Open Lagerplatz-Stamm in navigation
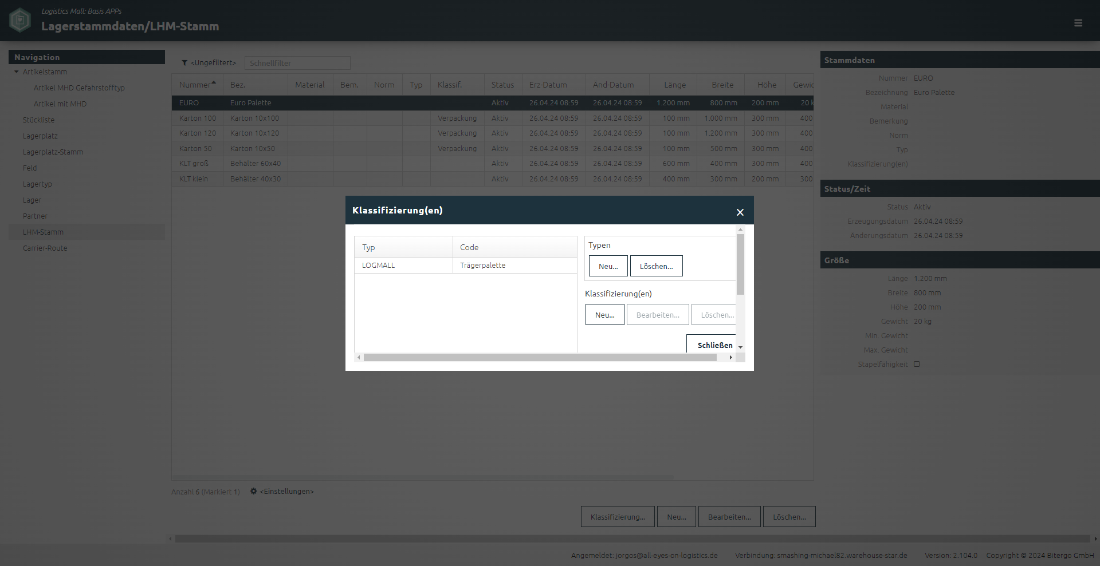Viewport: 1100px width, 566px height. [x=53, y=152]
